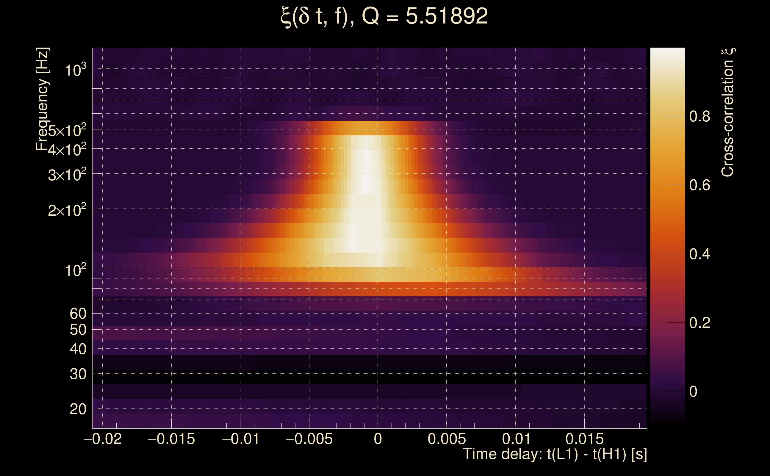Click the 0 label on the colorbar
This screenshot has width=770, height=476.
693,392
